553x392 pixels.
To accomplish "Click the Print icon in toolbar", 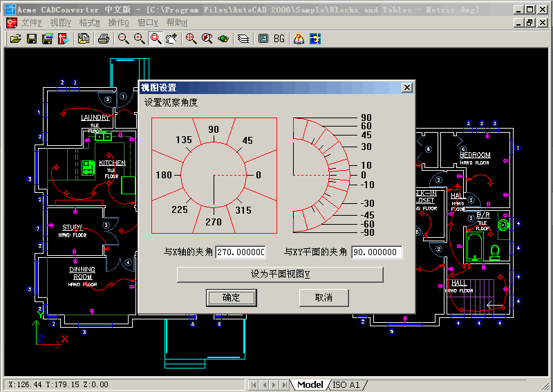I will click(x=103, y=39).
